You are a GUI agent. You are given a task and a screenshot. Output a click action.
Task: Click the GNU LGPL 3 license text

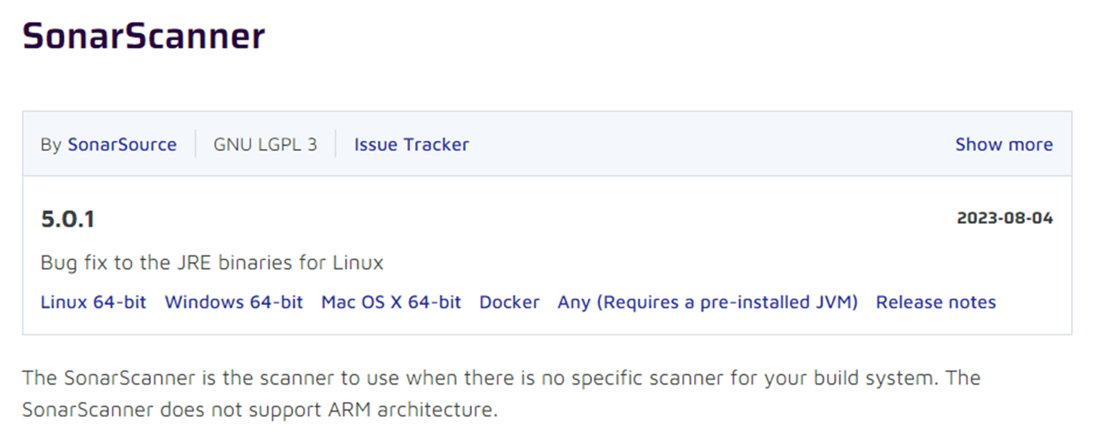click(x=265, y=144)
